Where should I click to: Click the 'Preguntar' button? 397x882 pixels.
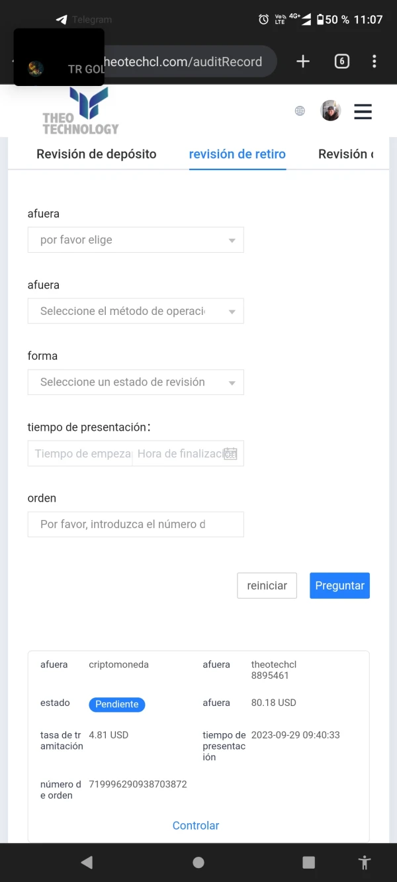click(339, 586)
